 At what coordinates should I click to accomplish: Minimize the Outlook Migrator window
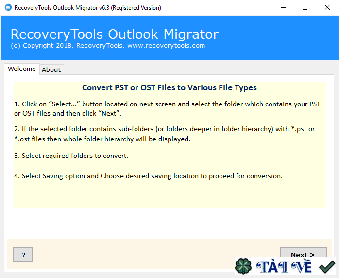[283, 8]
